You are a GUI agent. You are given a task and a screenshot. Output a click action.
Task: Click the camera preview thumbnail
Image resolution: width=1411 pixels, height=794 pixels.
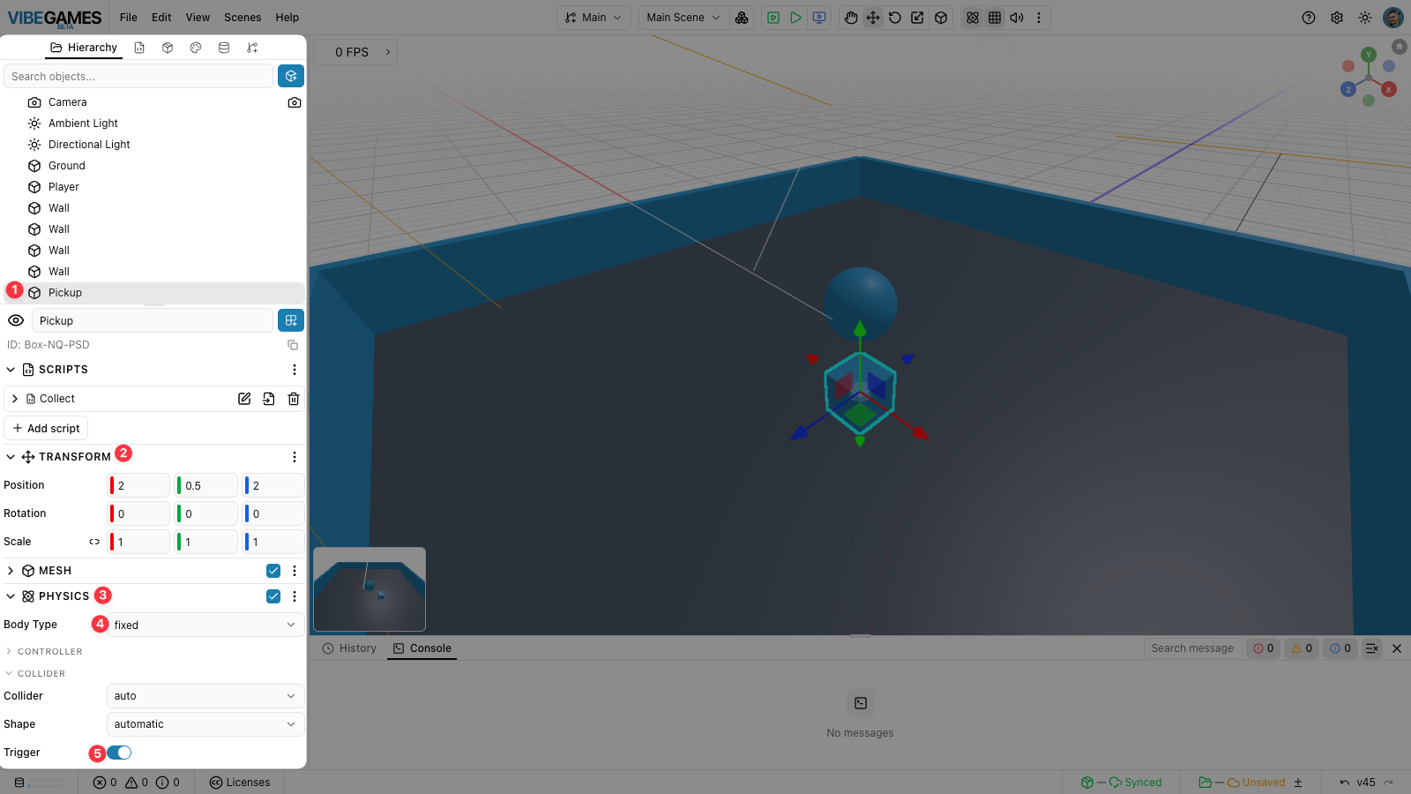pyautogui.click(x=370, y=589)
